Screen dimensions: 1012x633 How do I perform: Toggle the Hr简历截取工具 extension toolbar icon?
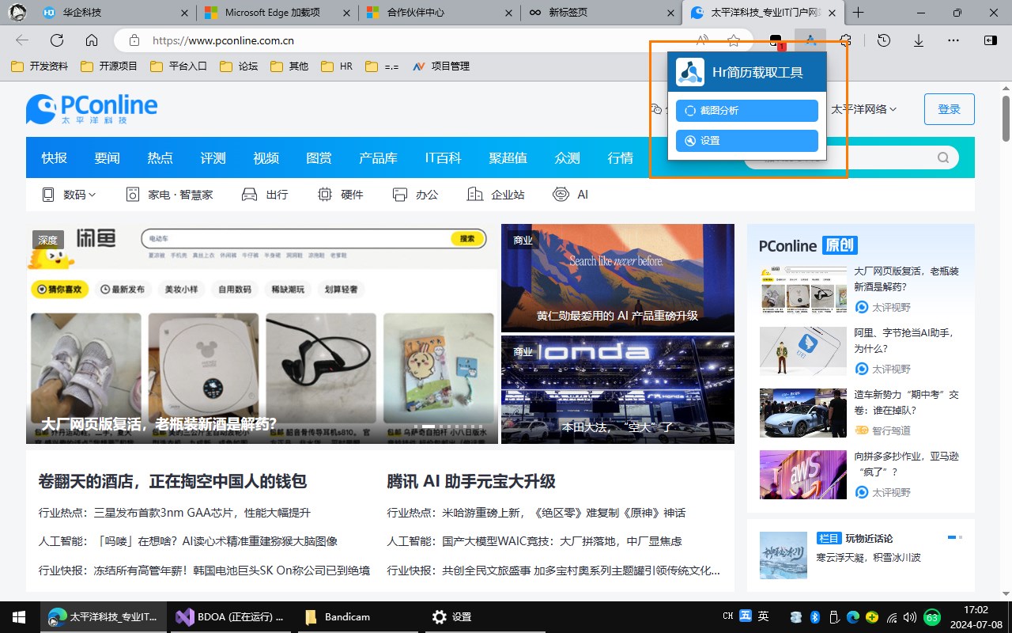(810, 40)
